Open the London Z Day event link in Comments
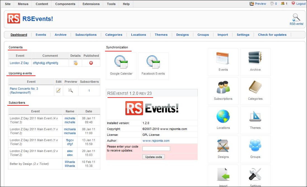307x187 pixels. [x=19, y=63]
